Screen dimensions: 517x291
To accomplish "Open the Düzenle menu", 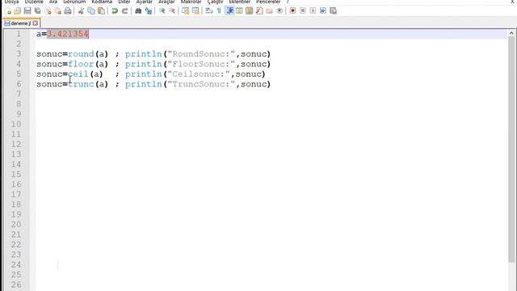I will tap(34, 2).
